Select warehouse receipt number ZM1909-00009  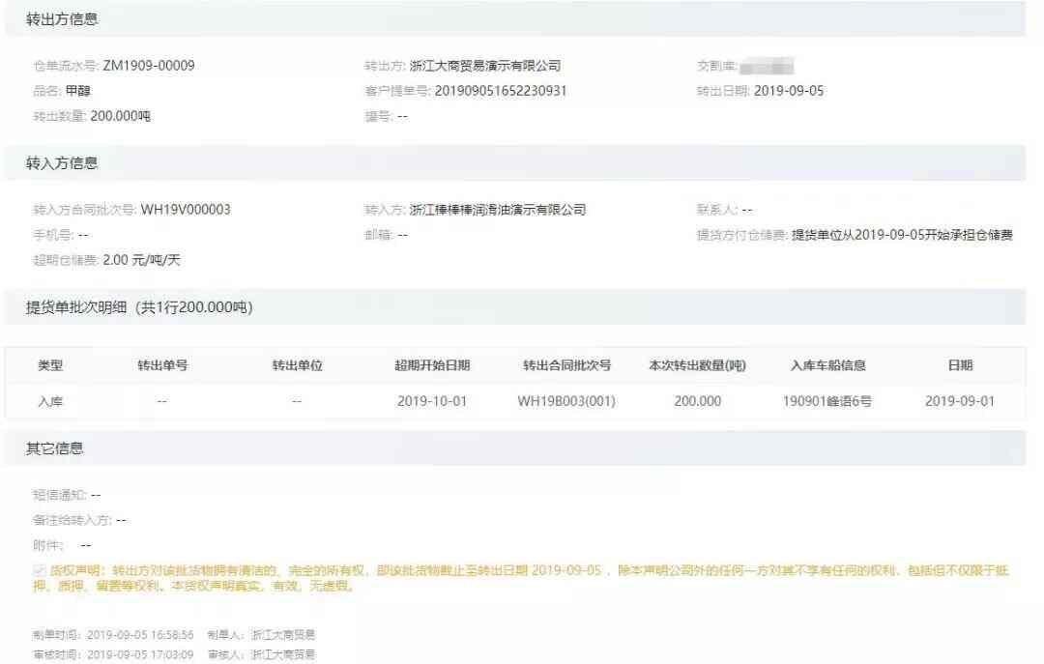pos(148,66)
